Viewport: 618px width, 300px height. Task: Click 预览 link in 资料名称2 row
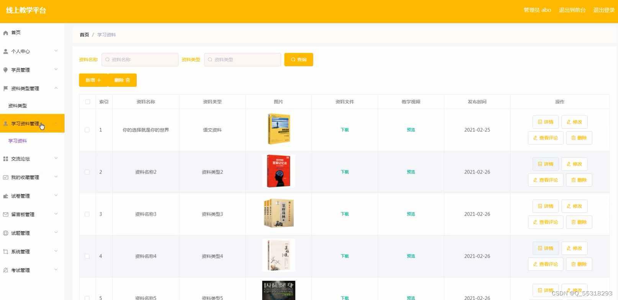click(x=411, y=172)
